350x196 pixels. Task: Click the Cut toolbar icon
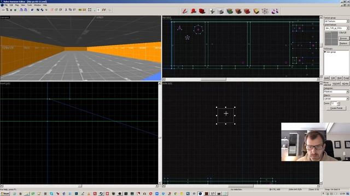pos(66,10)
